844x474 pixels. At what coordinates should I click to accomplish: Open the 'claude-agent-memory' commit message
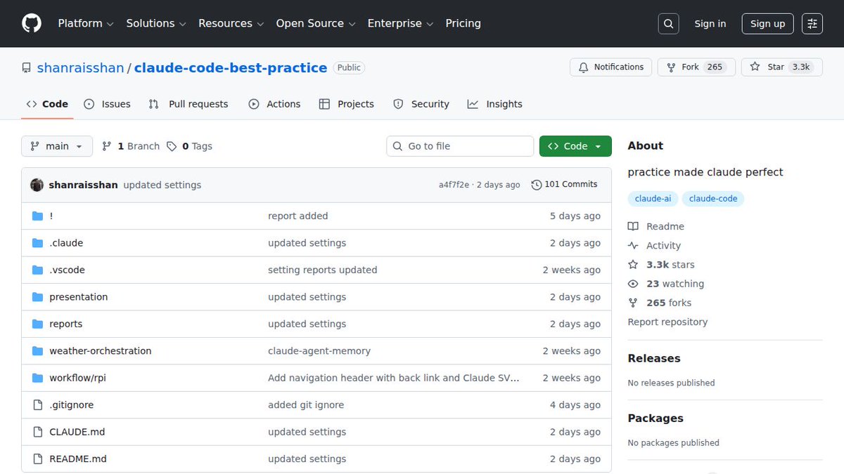coord(319,351)
